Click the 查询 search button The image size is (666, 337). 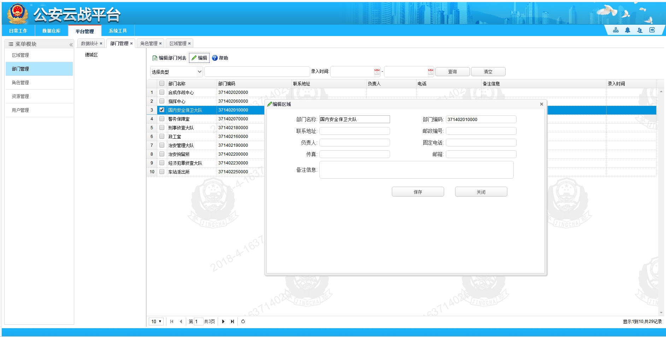pyautogui.click(x=452, y=72)
